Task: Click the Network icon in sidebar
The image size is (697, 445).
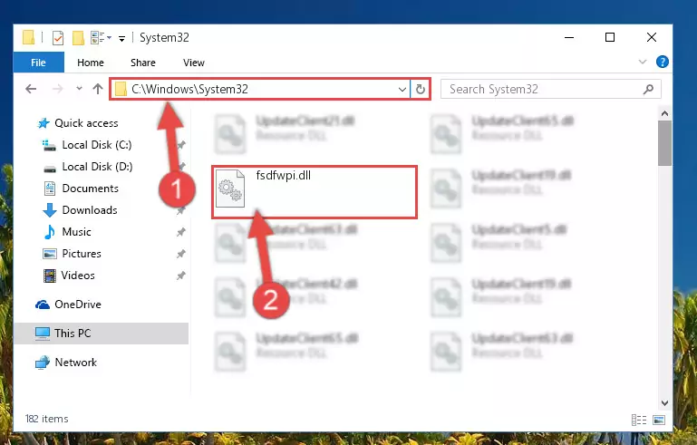Action: 43,363
